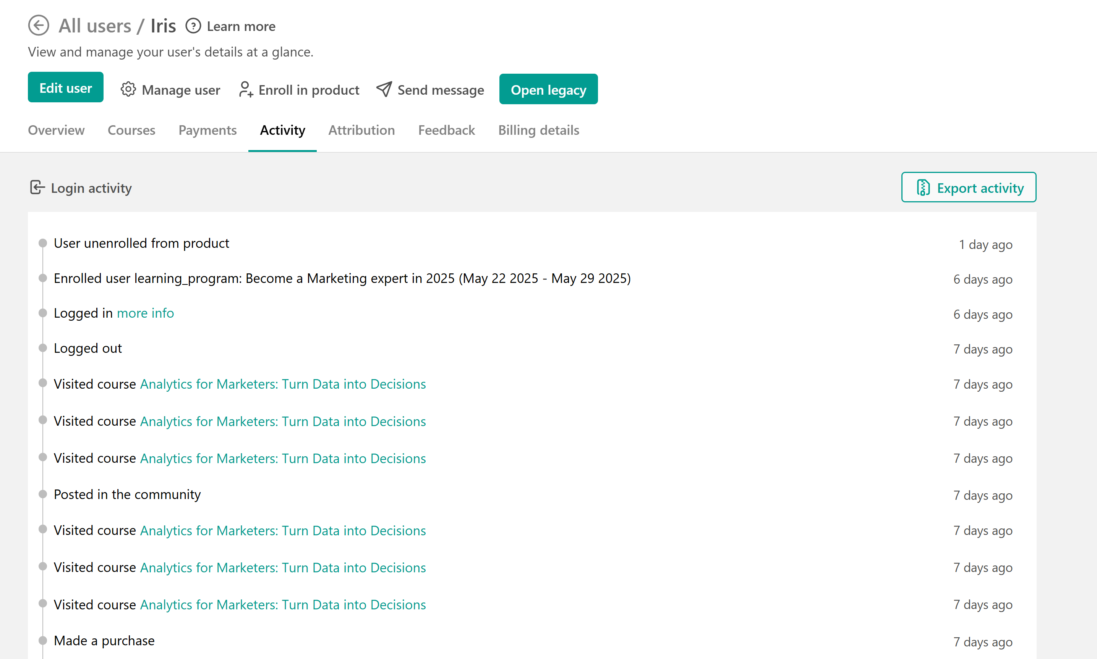
Task: Select the Attribution tab
Action: click(361, 130)
